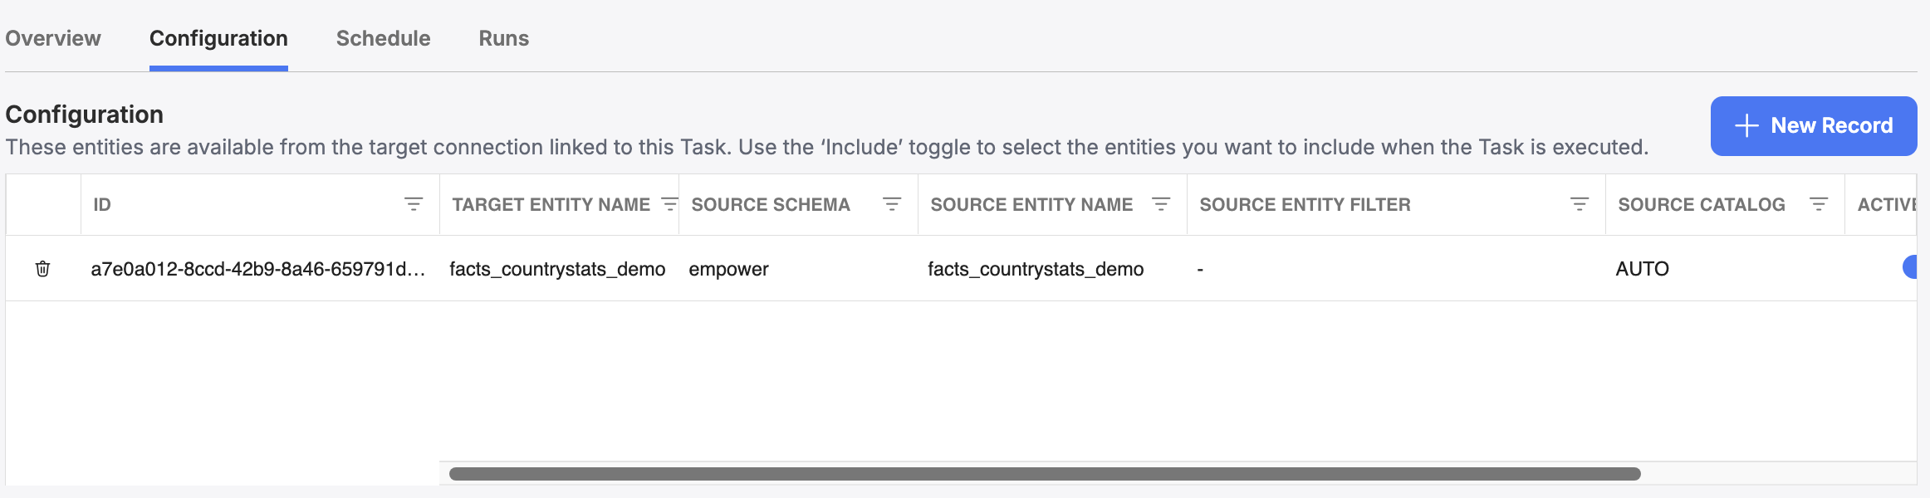Delete the facts_countrystats_demo record with trash icon
This screenshot has width=1930, height=498.
(43, 269)
